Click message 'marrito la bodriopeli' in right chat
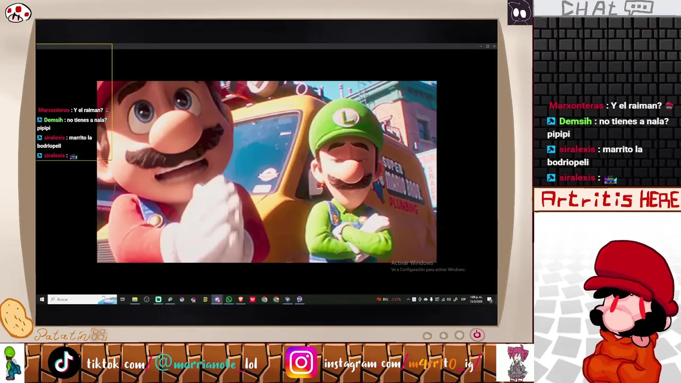 click(595, 156)
